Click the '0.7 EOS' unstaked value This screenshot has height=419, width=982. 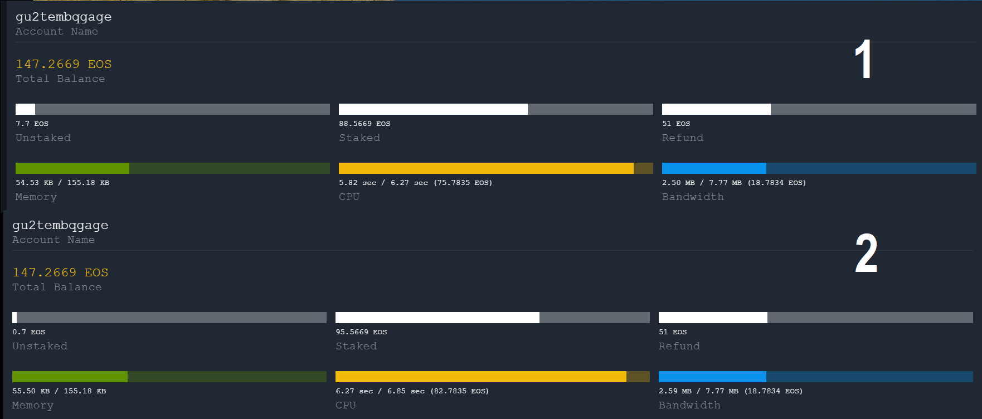[28, 332]
